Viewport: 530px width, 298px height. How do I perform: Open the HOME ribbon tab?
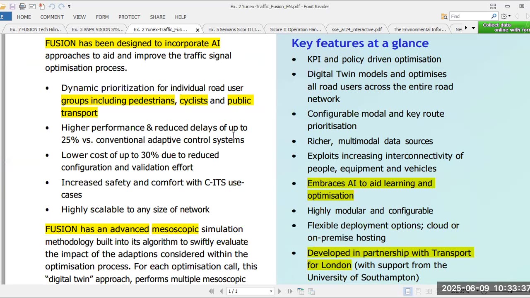[24, 17]
